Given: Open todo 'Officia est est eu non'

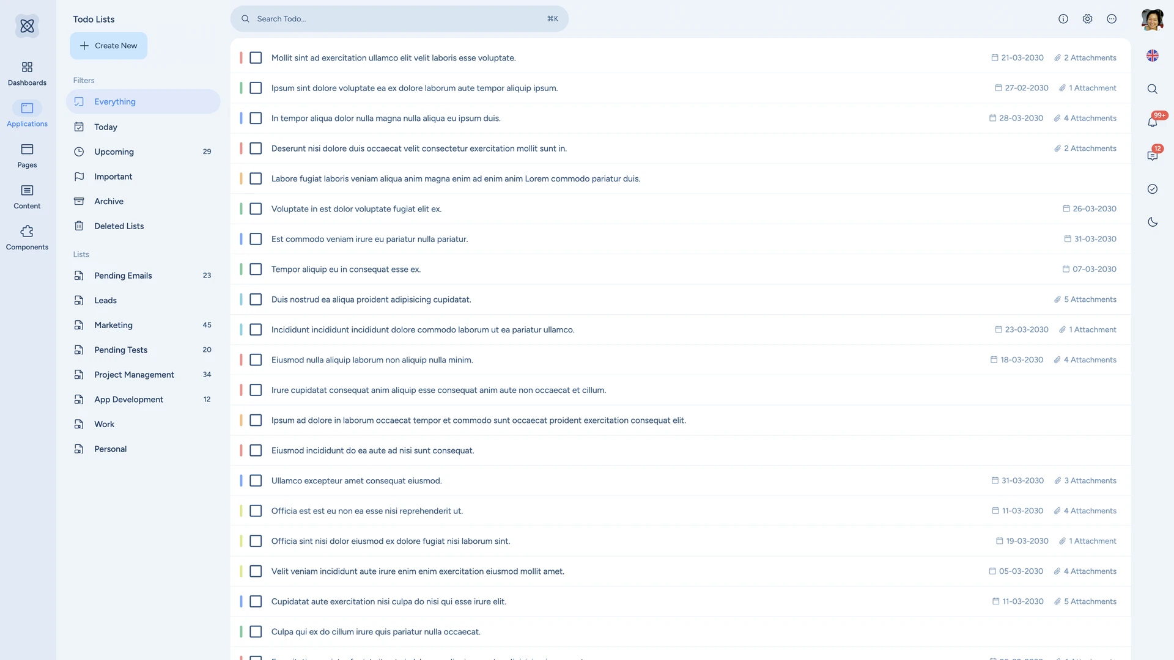Looking at the screenshot, I should point(367,511).
